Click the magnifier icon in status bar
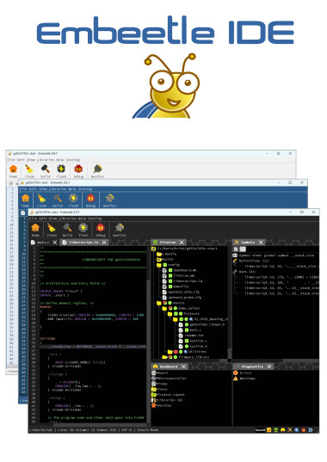 (x=297, y=430)
